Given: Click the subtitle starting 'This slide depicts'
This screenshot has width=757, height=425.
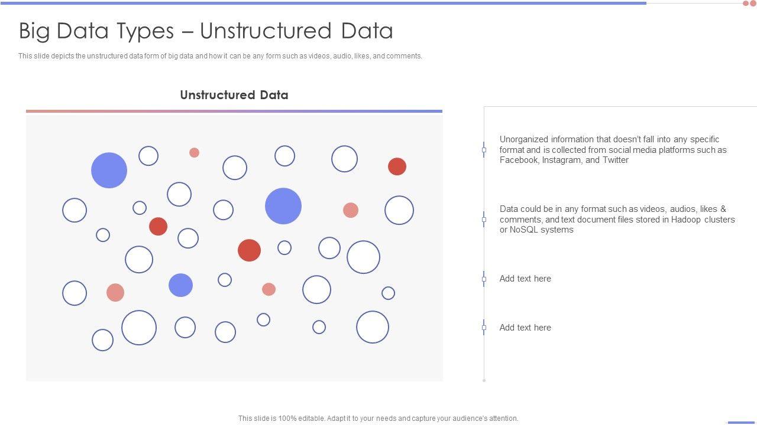Looking at the screenshot, I should [x=220, y=56].
